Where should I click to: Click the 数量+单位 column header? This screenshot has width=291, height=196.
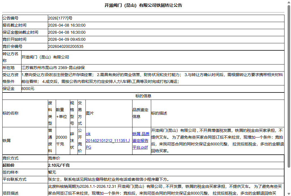pos(61,113)
